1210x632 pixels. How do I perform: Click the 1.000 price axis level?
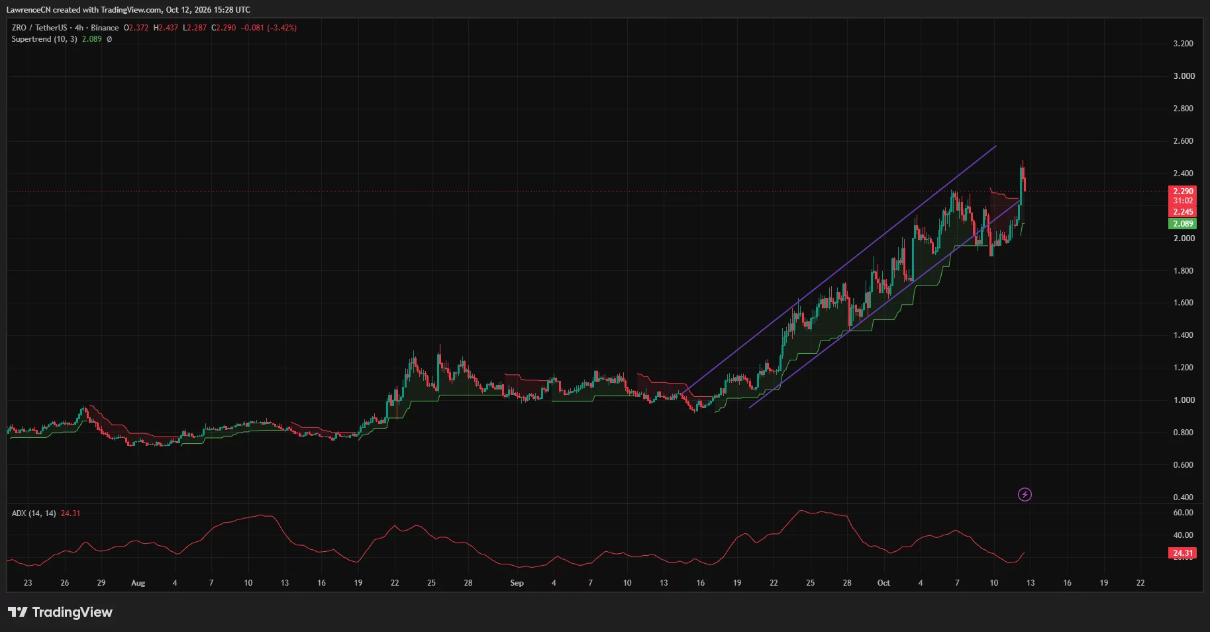1184,400
